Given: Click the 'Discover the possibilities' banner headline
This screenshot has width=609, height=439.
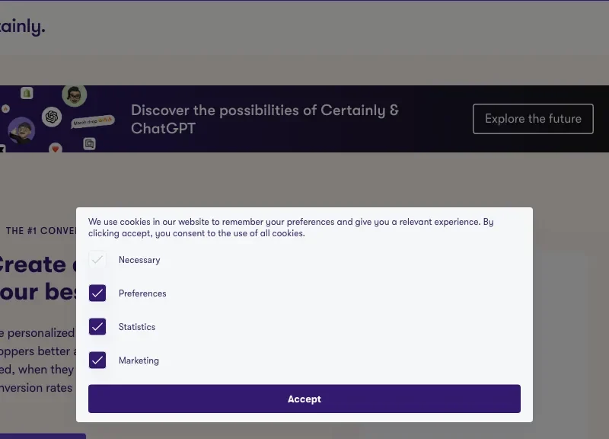Looking at the screenshot, I should pyautogui.click(x=264, y=119).
